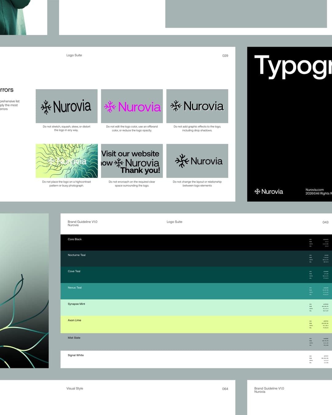332x415 pixels.
Task: Open the flowing teal lines artwork panel
Action: [24, 290]
